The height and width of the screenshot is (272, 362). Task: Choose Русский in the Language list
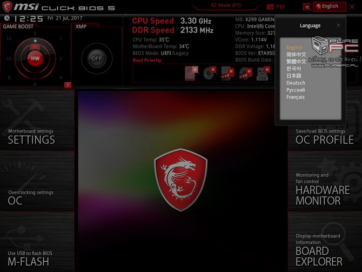point(296,90)
